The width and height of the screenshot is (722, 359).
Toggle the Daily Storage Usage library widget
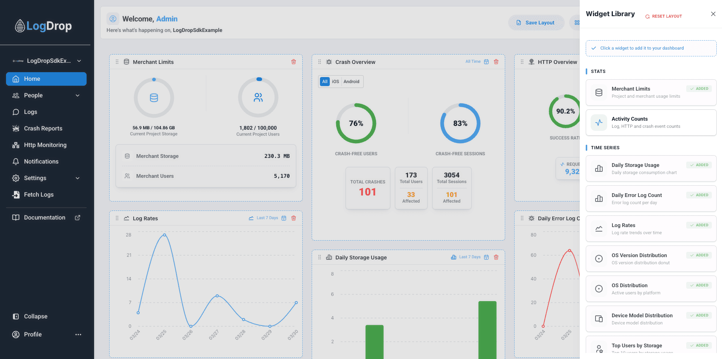tap(651, 168)
